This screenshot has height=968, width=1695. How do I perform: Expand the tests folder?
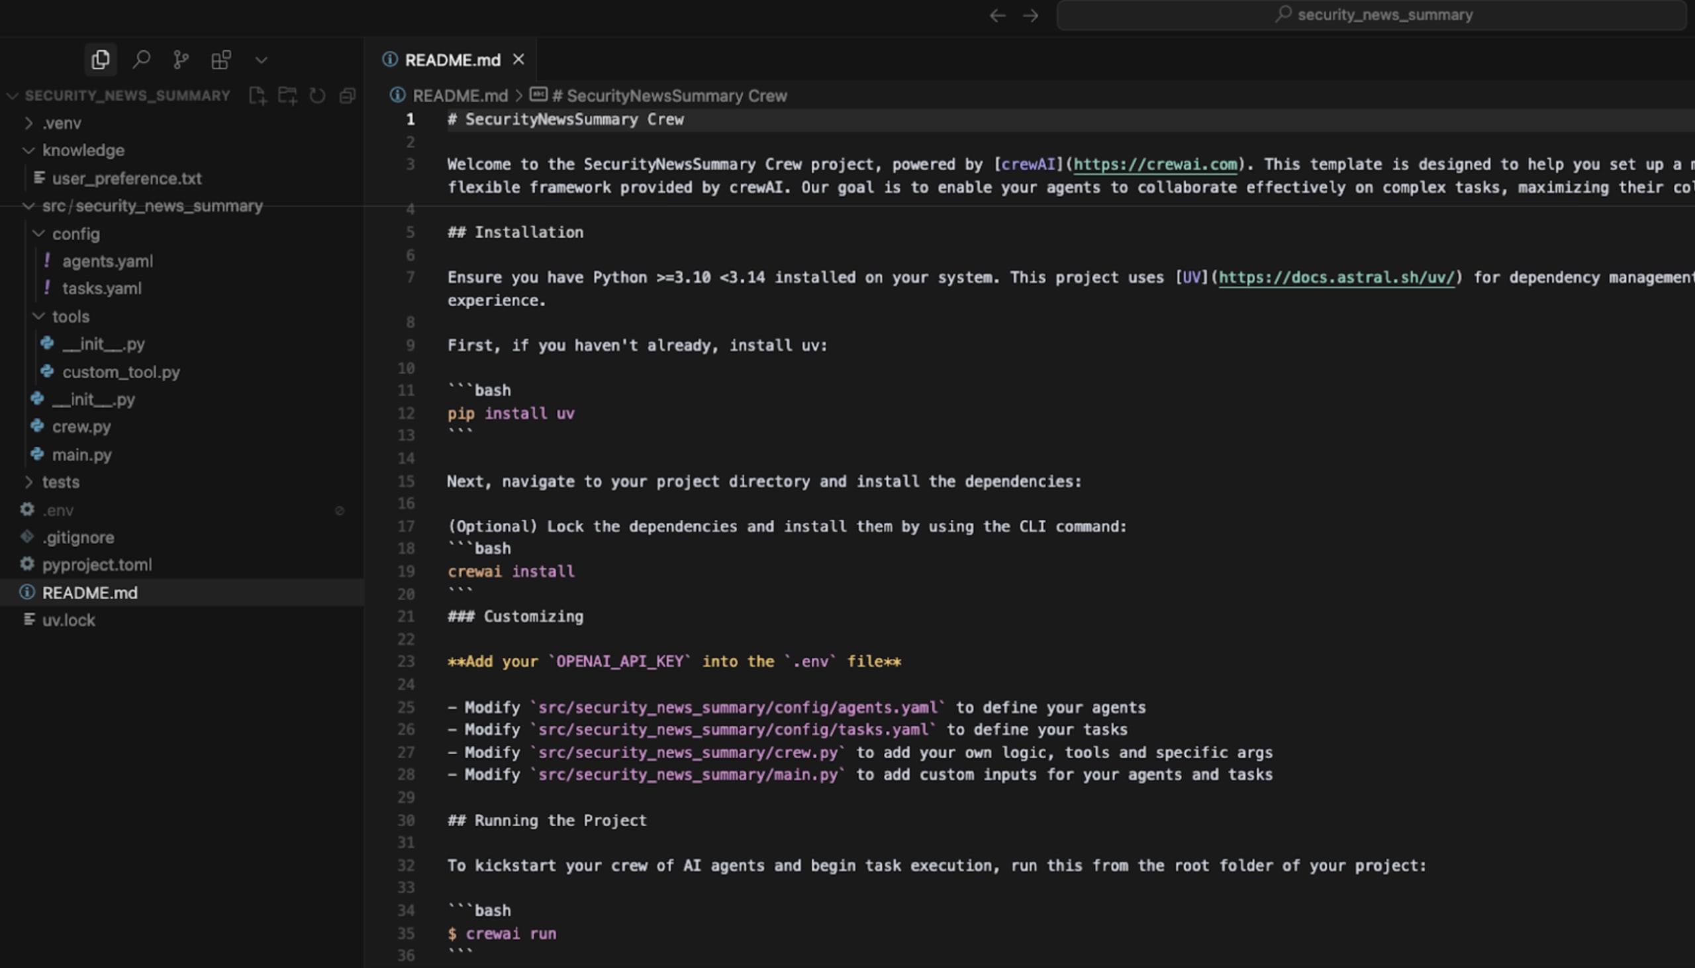pos(60,482)
